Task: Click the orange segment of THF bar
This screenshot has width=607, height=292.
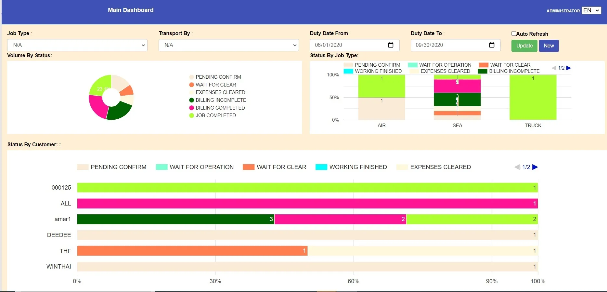Action: [x=192, y=251]
